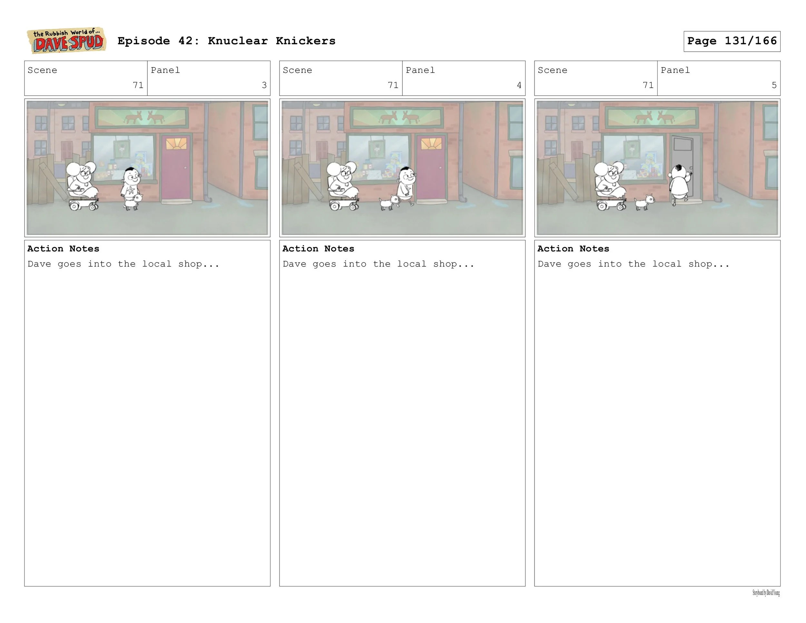The width and height of the screenshot is (806, 623).
Task: Click the Panel 3 number cell
Action: (x=209, y=78)
